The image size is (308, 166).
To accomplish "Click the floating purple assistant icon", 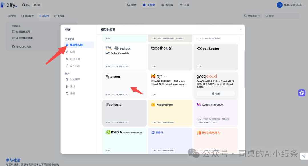I will [301, 93].
